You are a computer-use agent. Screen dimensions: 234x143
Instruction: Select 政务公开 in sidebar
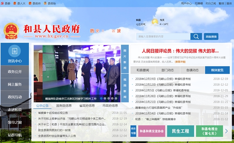click(x=15, y=71)
